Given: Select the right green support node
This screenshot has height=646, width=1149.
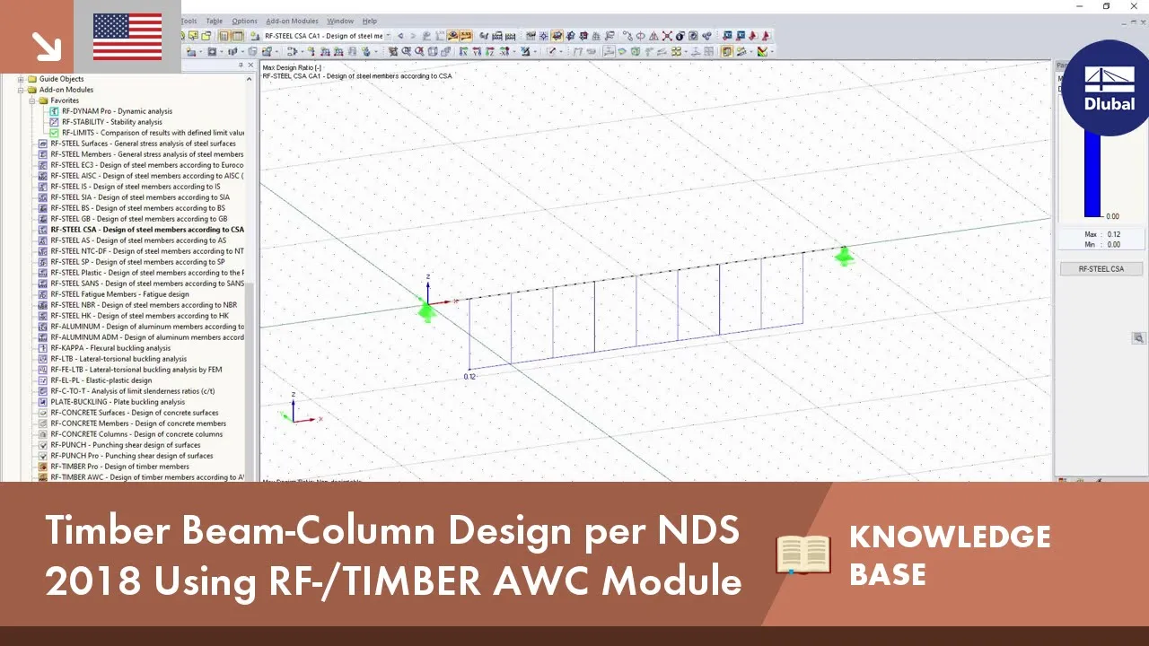Looking at the screenshot, I should pos(844,257).
